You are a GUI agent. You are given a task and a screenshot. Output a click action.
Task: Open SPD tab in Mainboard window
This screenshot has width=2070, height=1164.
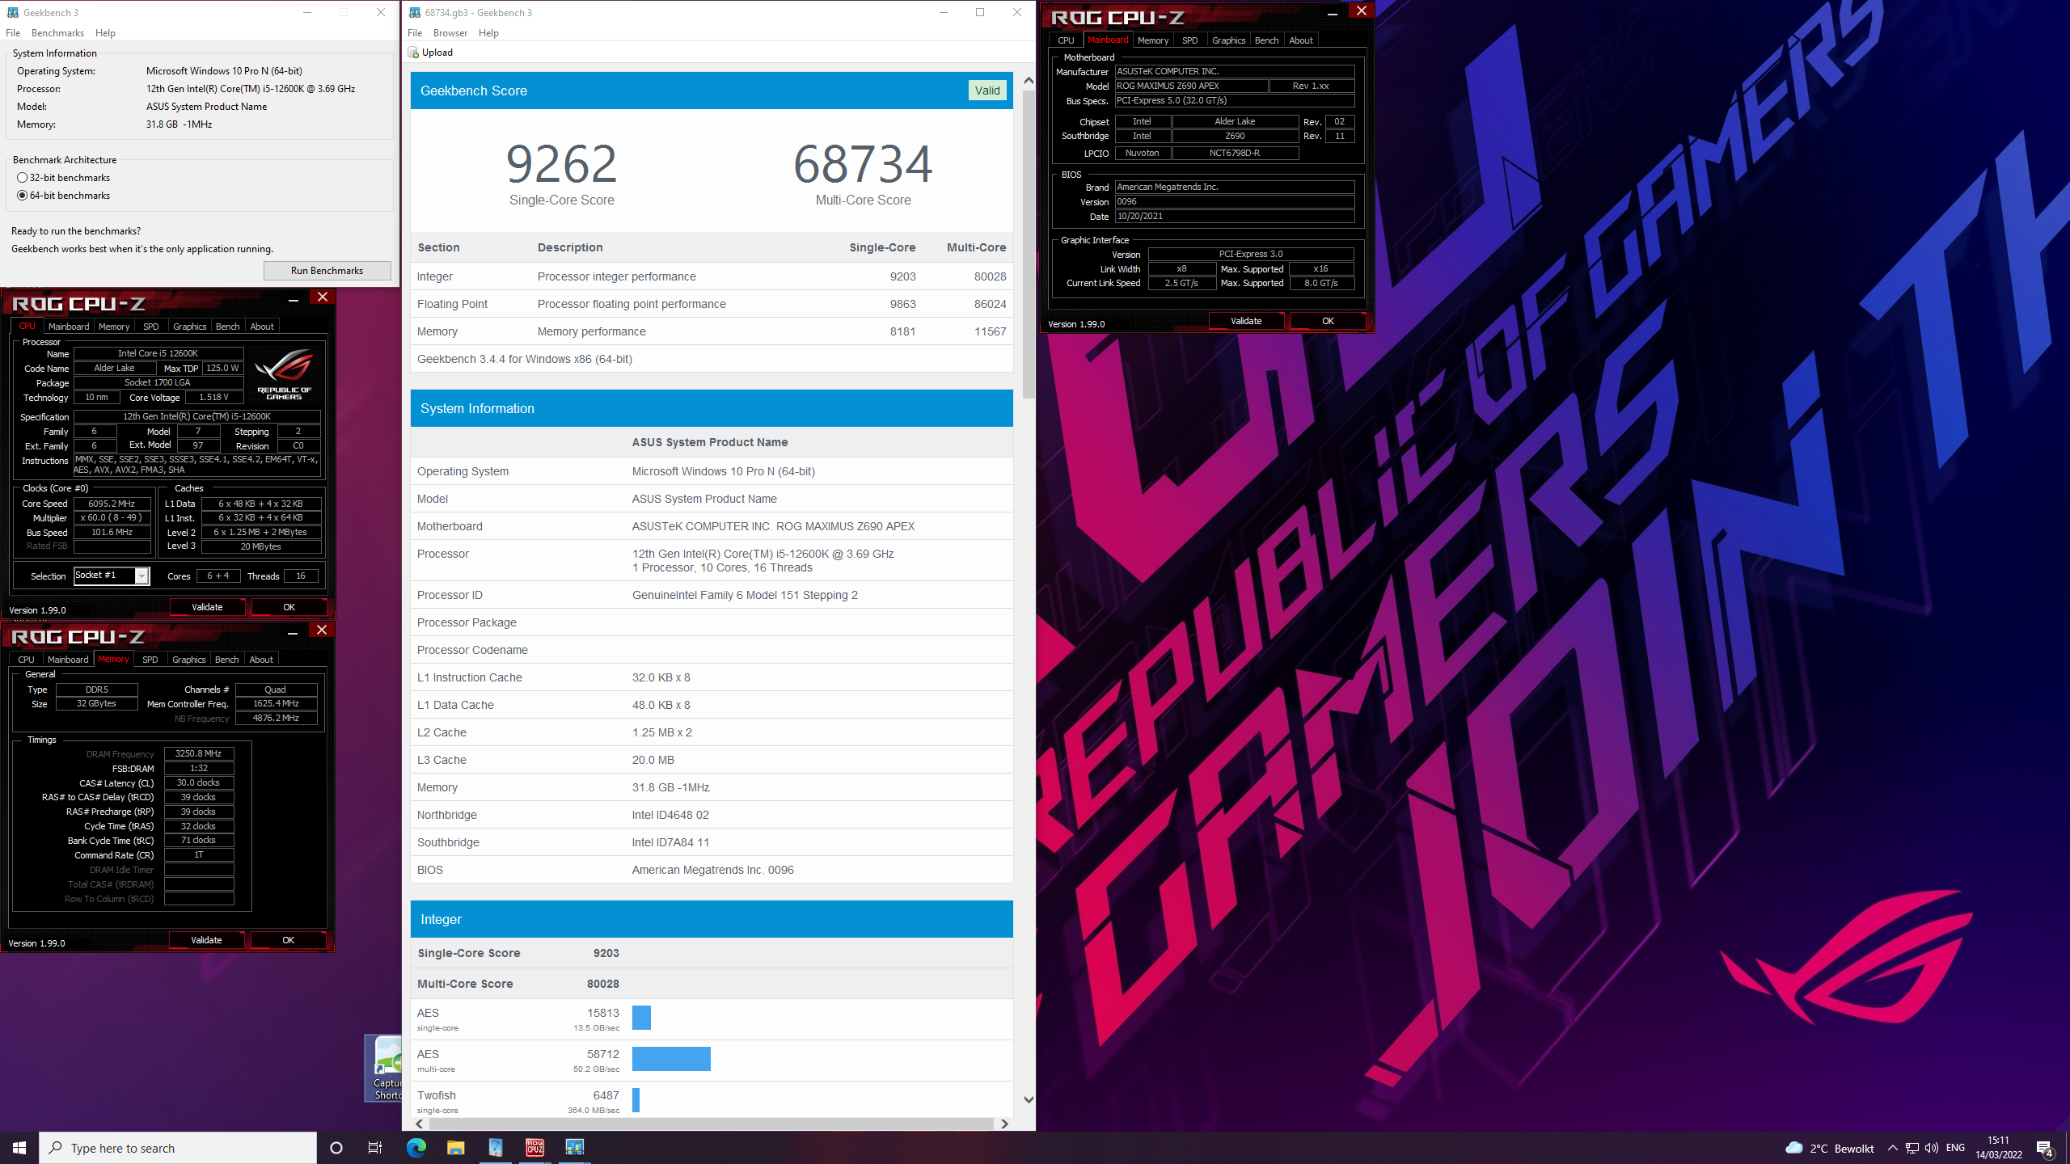(x=1190, y=40)
